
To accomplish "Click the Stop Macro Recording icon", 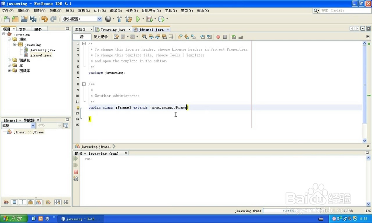I will 225,37.
